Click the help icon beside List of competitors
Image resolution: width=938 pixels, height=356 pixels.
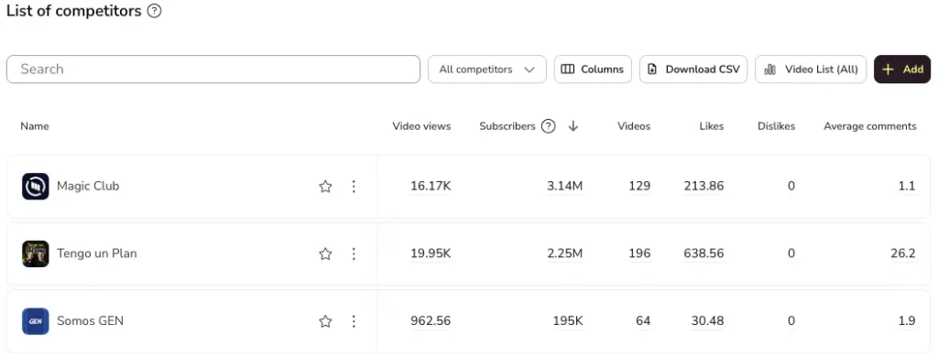click(x=154, y=11)
